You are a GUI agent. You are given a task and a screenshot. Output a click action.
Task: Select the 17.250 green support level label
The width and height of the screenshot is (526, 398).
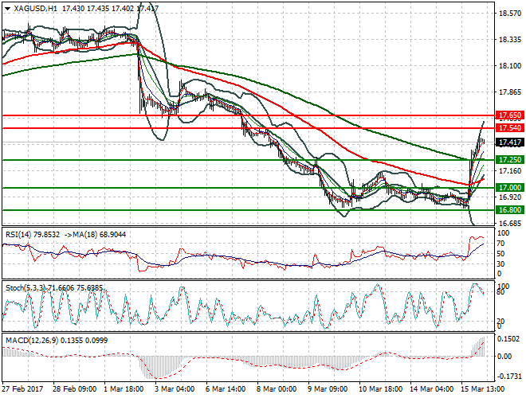click(x=508, y=160)
